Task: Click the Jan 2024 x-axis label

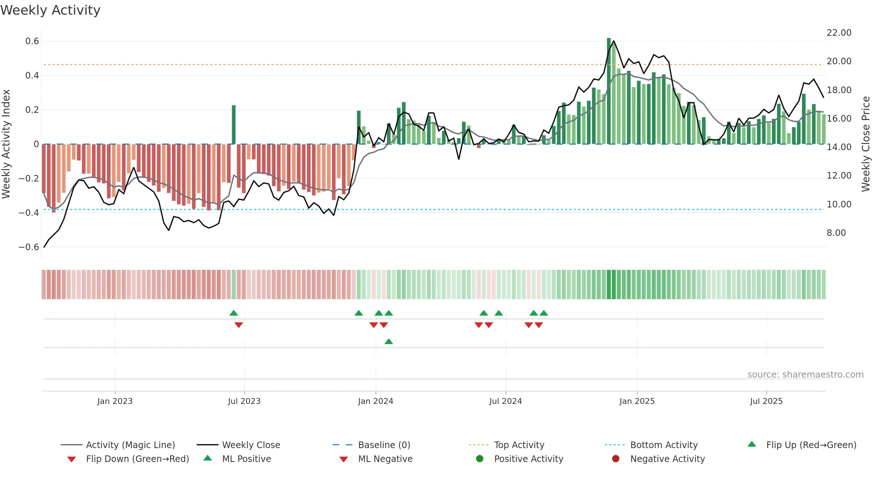Action: click(376, 401)
